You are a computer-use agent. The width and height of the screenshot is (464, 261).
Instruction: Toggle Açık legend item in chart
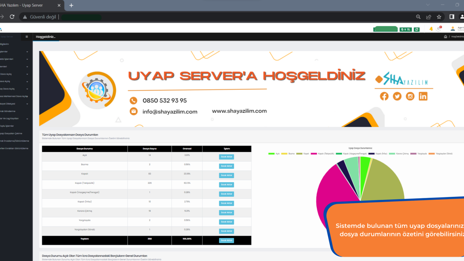[274, 154]
